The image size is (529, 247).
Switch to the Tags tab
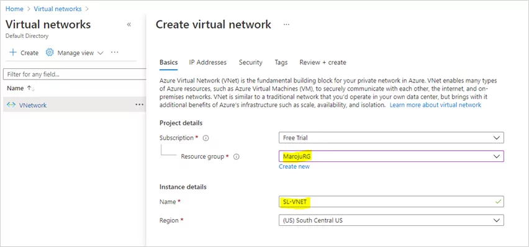point(281,63)
